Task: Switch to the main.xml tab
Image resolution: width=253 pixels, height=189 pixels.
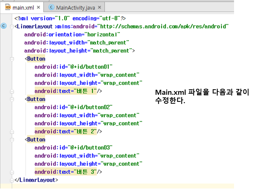Action: point(23,8)
